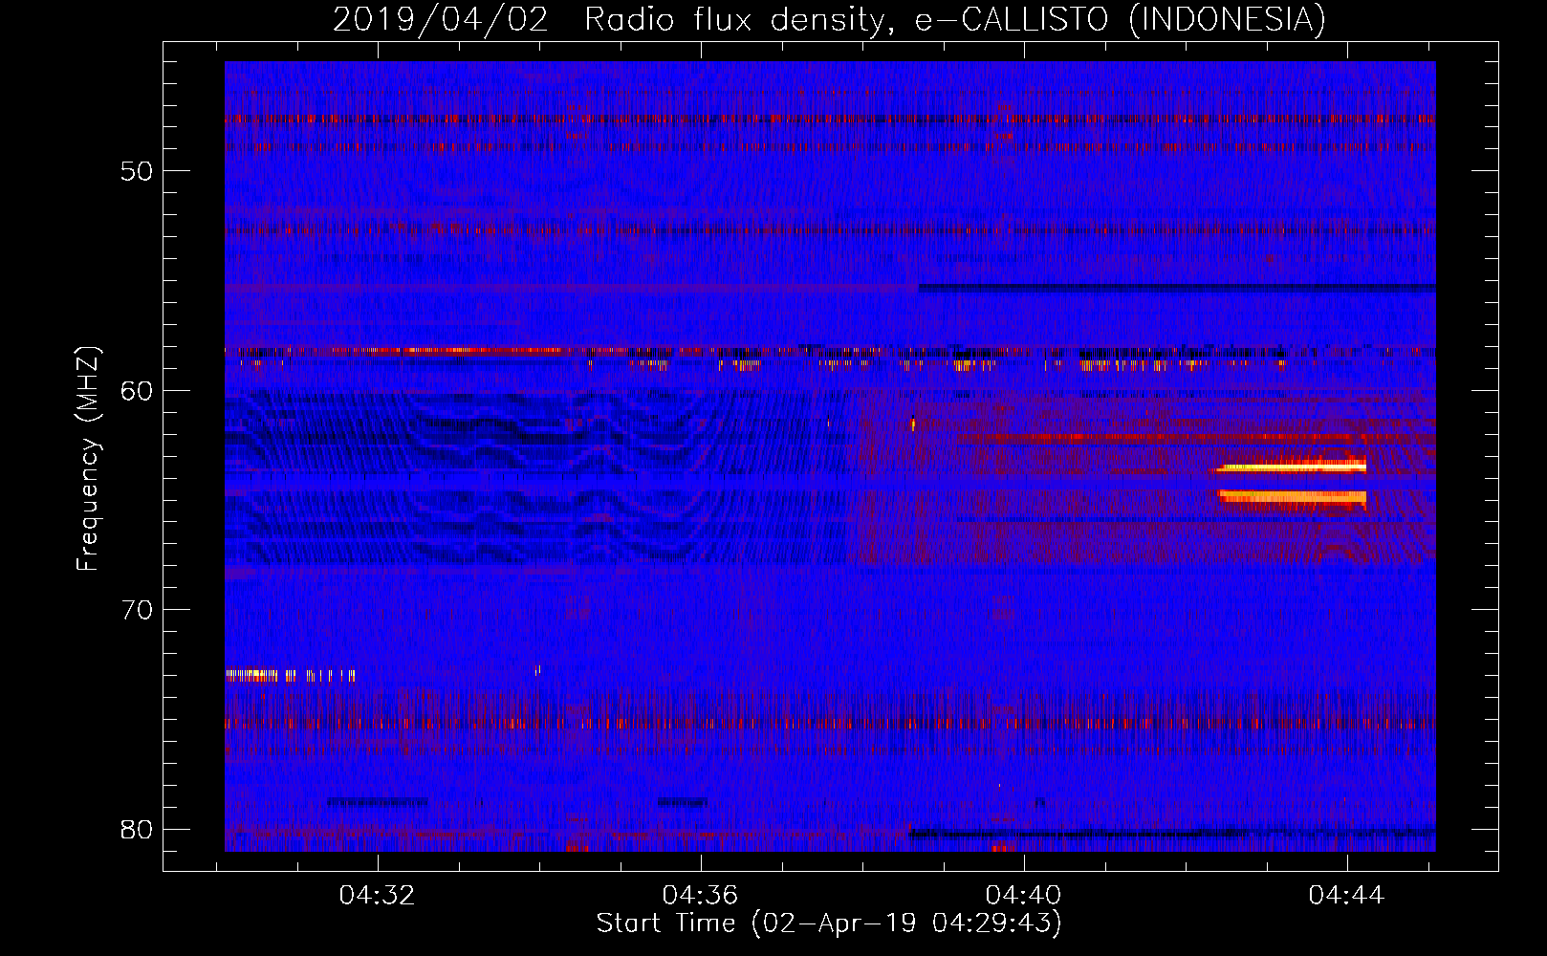This screenshot has width=1547, height=956.
Task: Click the time tick label 04:40
Action: (x=1023, y=896)
